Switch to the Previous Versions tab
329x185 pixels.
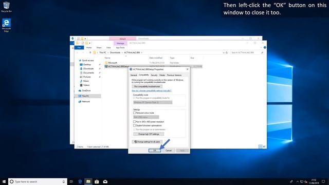(174, 75)
